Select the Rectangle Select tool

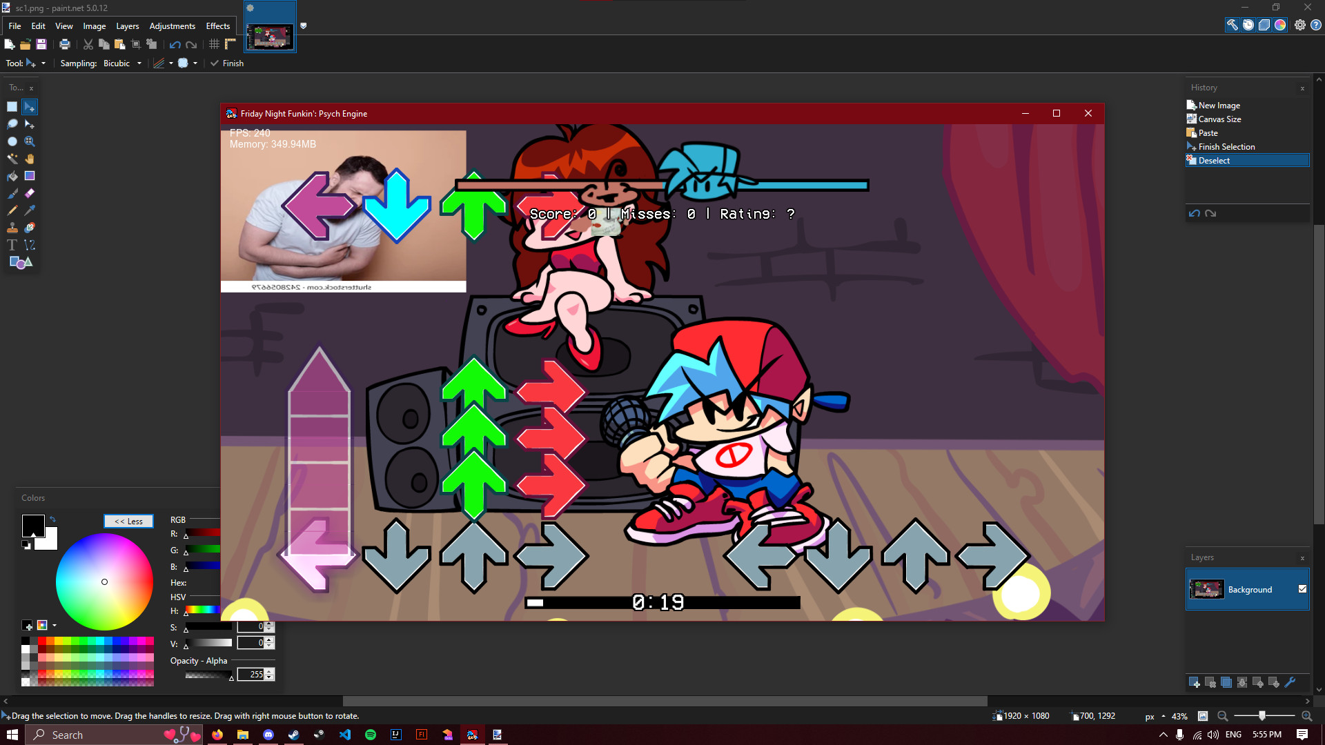click(12, 107)
